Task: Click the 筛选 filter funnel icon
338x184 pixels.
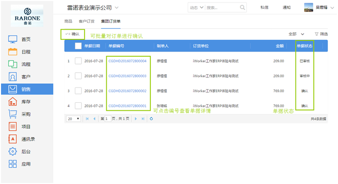Action: point(316,34)
